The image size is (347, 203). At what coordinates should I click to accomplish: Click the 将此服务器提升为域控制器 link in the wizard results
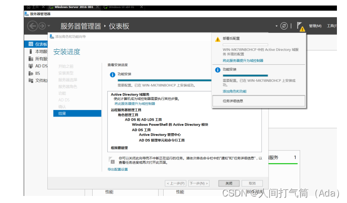click(x=134, y=104)
